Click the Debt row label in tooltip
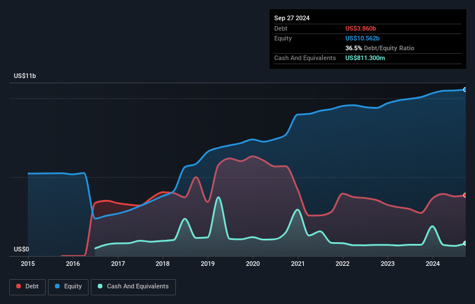 281,28
